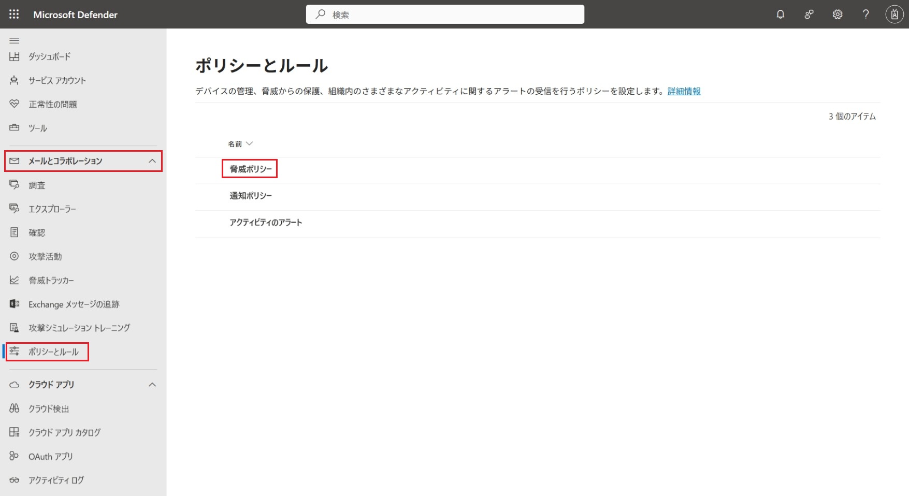This screenshot has height=496, width=909.
Task: Go to 攻撃シミュレーション トレーニング
Action: (79, 328)
